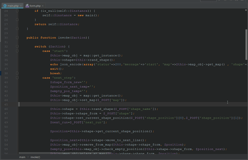Screen dimensions: 248x160
Task: Select 'main' in the breadcrumb bar
Action: [22, 157]
